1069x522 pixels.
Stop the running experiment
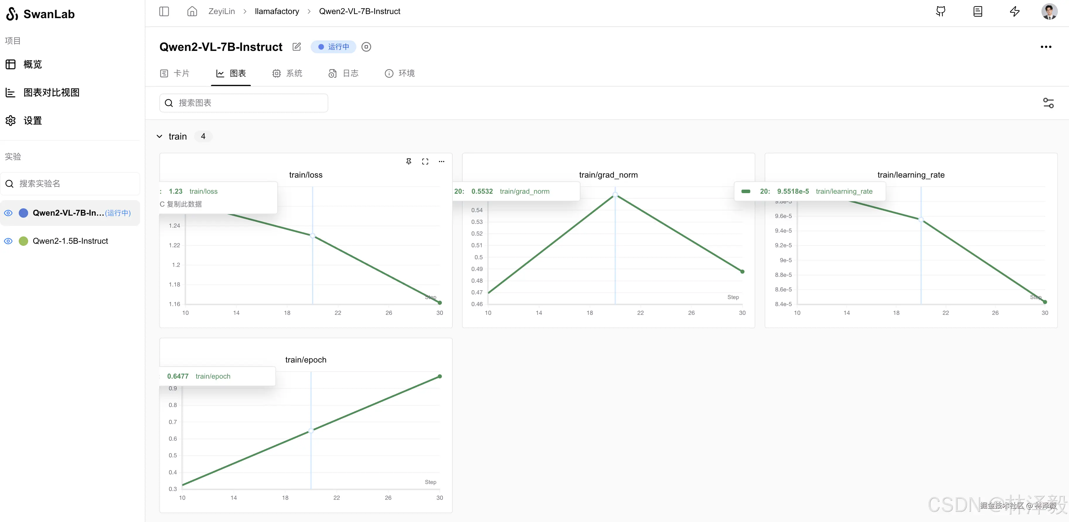(x=366, y=47)
